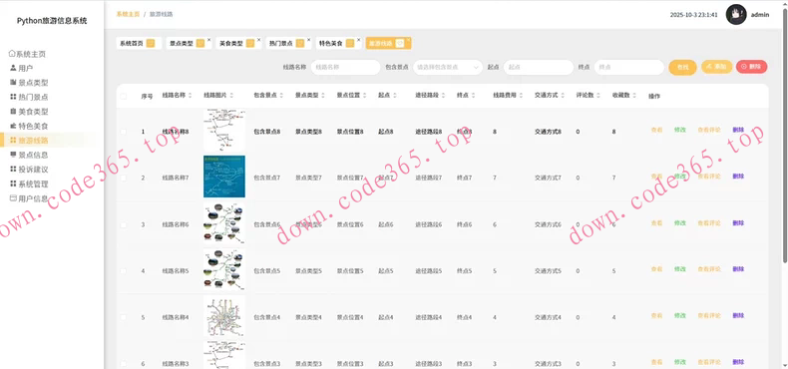This screenshot has height=369, width=788.
Task: Open 热门景点 in the sidebar
Action: pyautogui.click(x=33, y=97)
